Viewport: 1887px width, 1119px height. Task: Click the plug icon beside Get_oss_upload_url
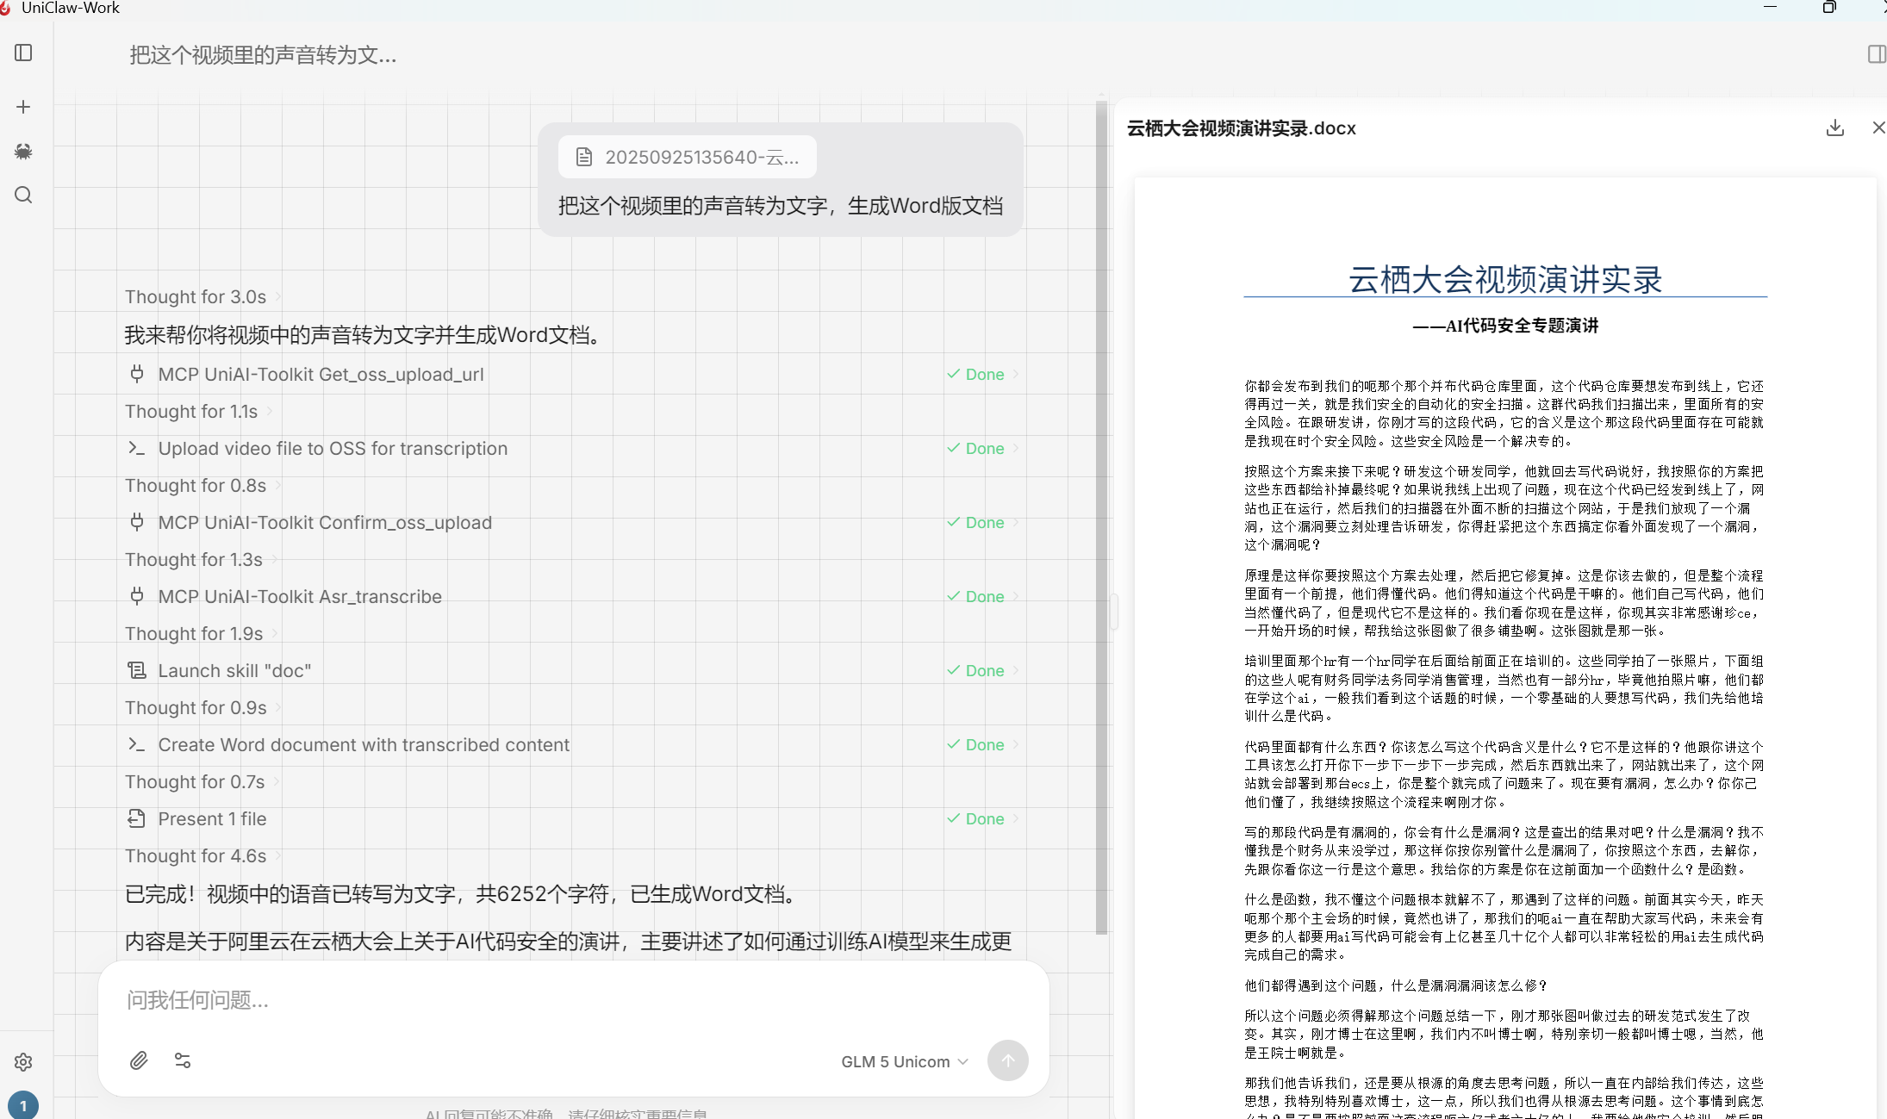click(x=136, y=374)
